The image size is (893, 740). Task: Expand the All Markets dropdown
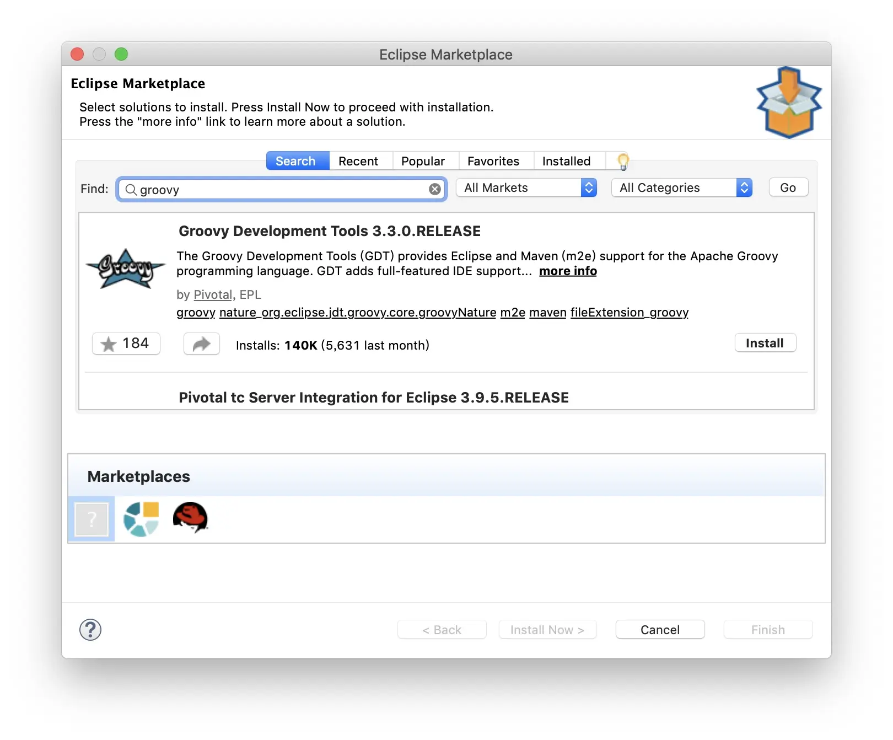point(526,188)
